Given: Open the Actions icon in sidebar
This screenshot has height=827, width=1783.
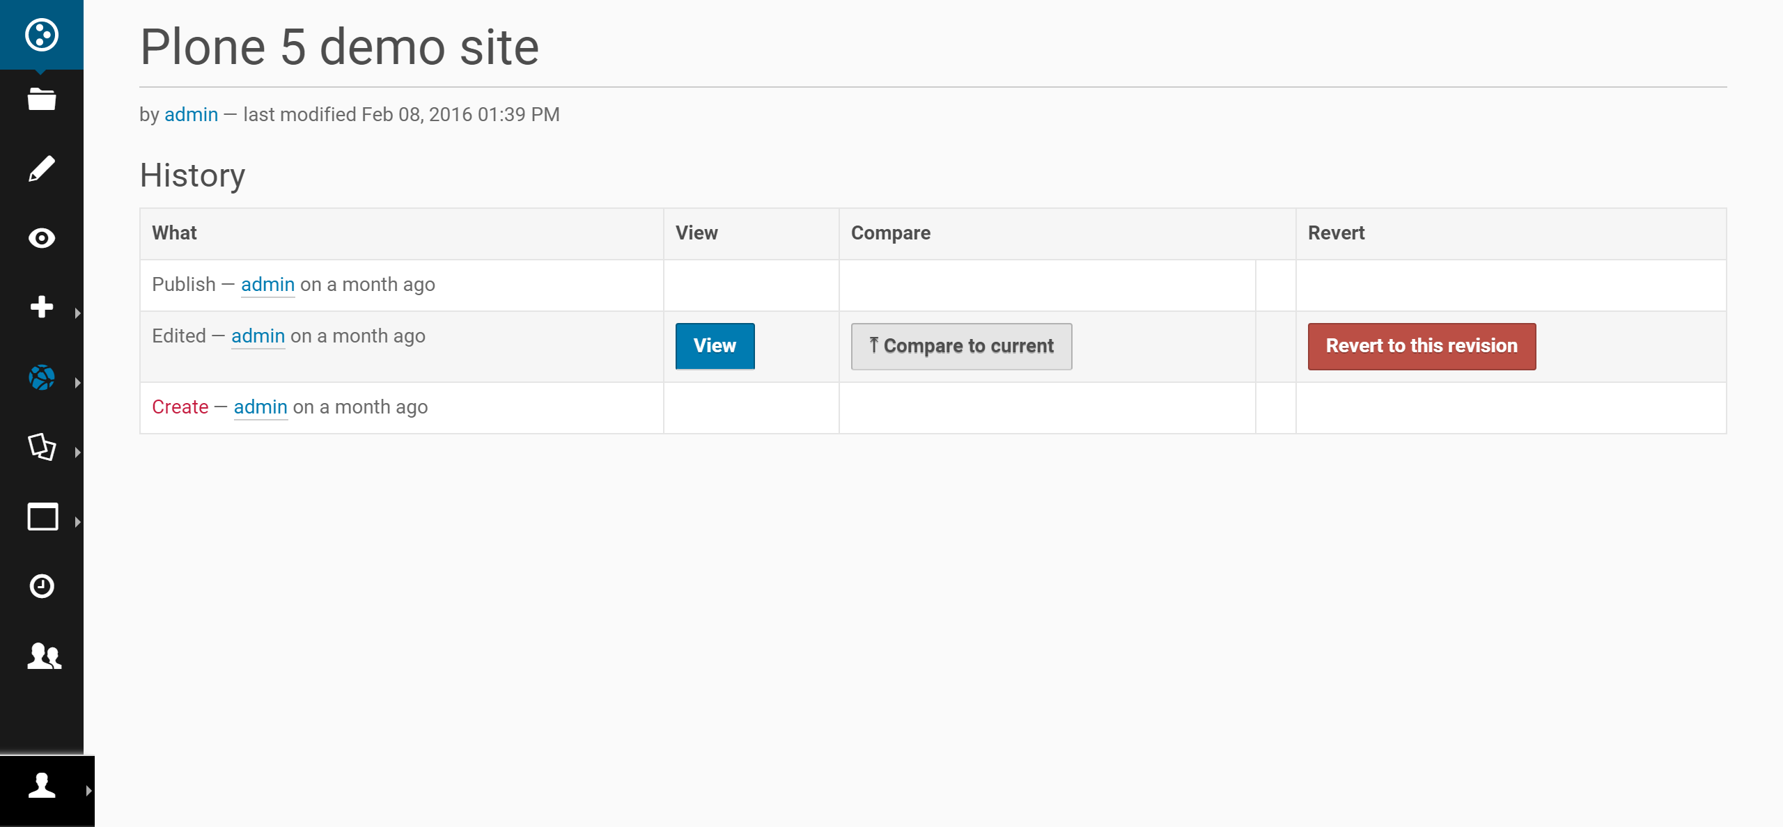Looking at the screenshot, I should [x=42, y=447].
